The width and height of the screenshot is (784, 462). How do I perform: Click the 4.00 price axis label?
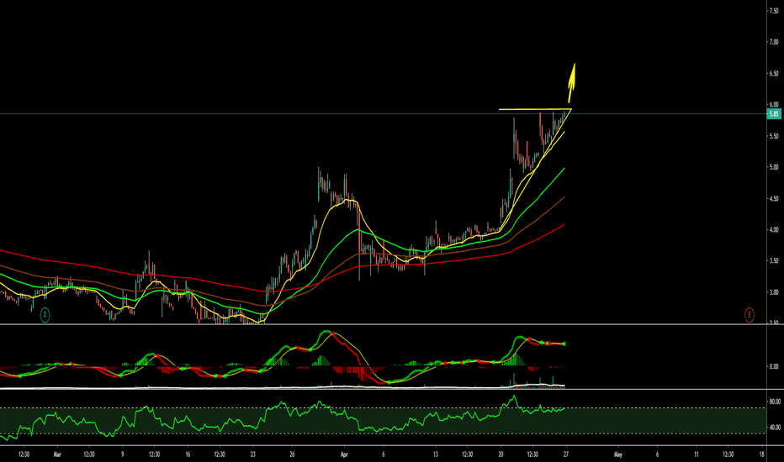point(774,230)
